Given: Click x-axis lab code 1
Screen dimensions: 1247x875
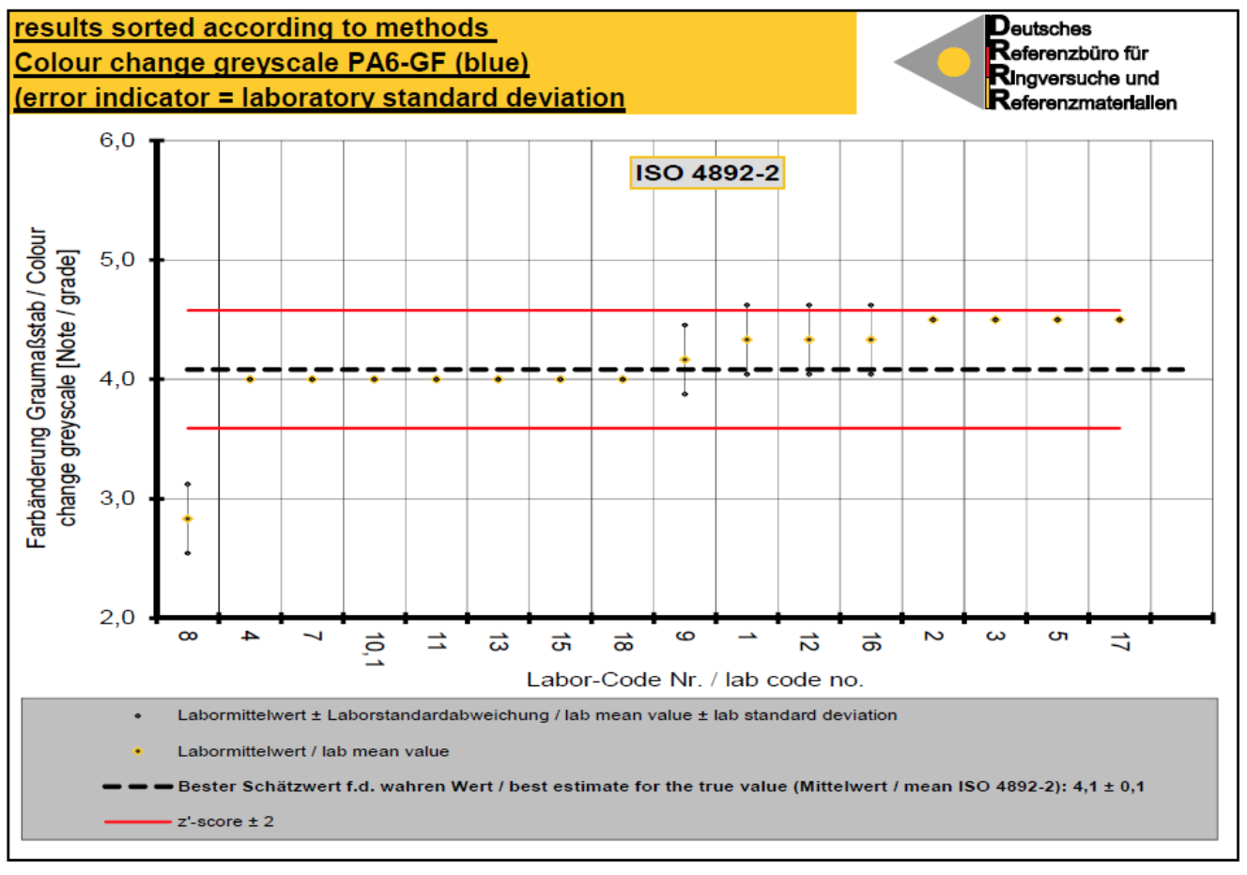Looking at the screenshot, I should click(x=747, y=637).
